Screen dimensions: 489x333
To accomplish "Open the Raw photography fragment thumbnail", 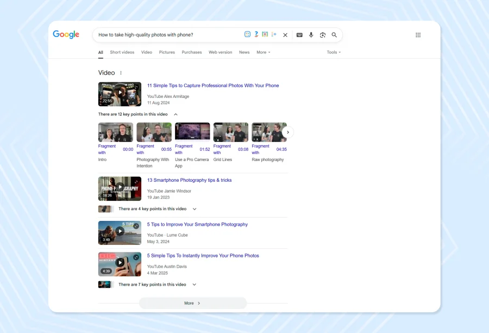I will click(x=269, y=132).
